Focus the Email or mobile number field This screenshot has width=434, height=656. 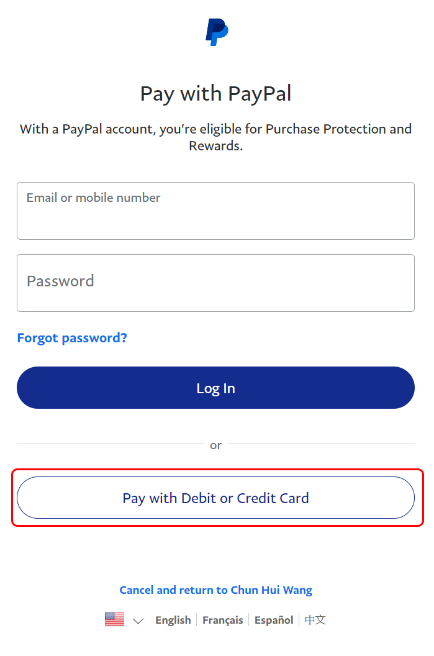pyautogui.click(x=215, y=211)
